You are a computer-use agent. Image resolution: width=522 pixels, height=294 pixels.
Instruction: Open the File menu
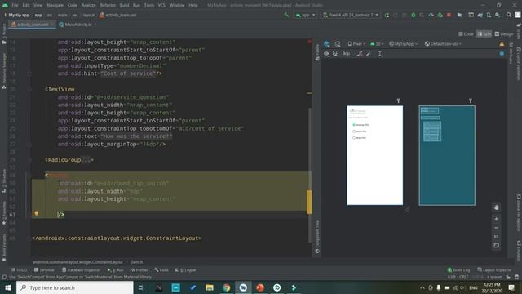15,6
